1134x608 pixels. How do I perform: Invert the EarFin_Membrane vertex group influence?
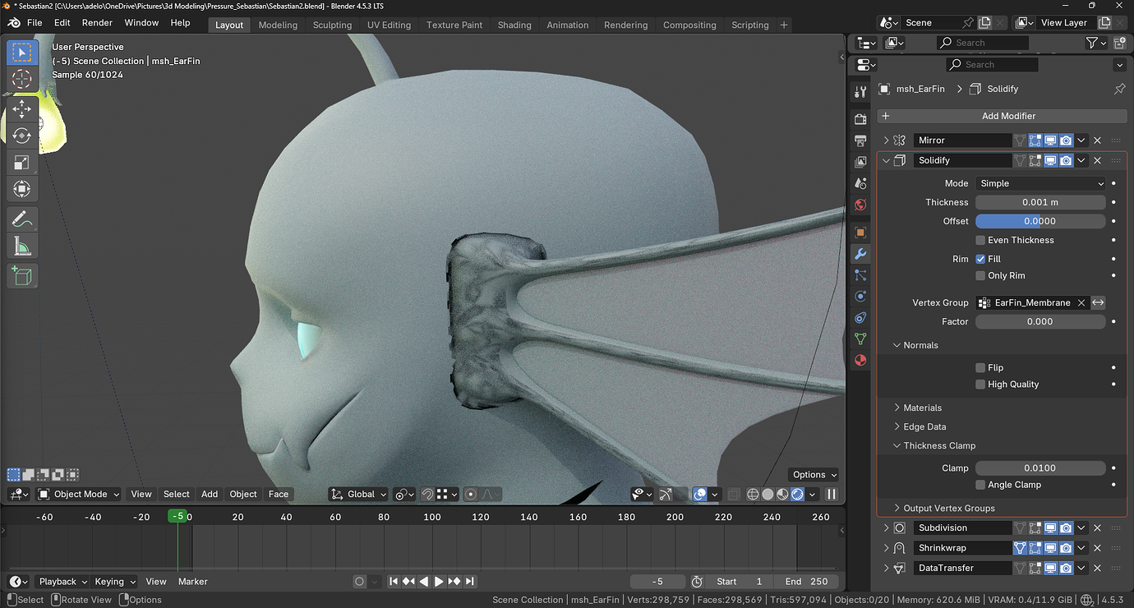point(1098,302)
